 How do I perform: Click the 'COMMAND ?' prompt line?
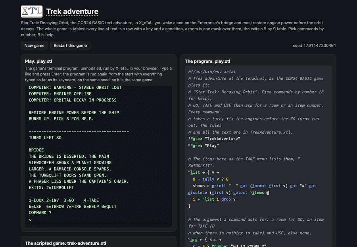pos(40,213)
